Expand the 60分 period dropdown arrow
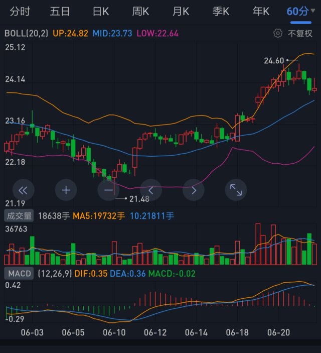Image resolution: width=321 pixels, height=353 pixels. pyautogui.click(x=312, y=11)
